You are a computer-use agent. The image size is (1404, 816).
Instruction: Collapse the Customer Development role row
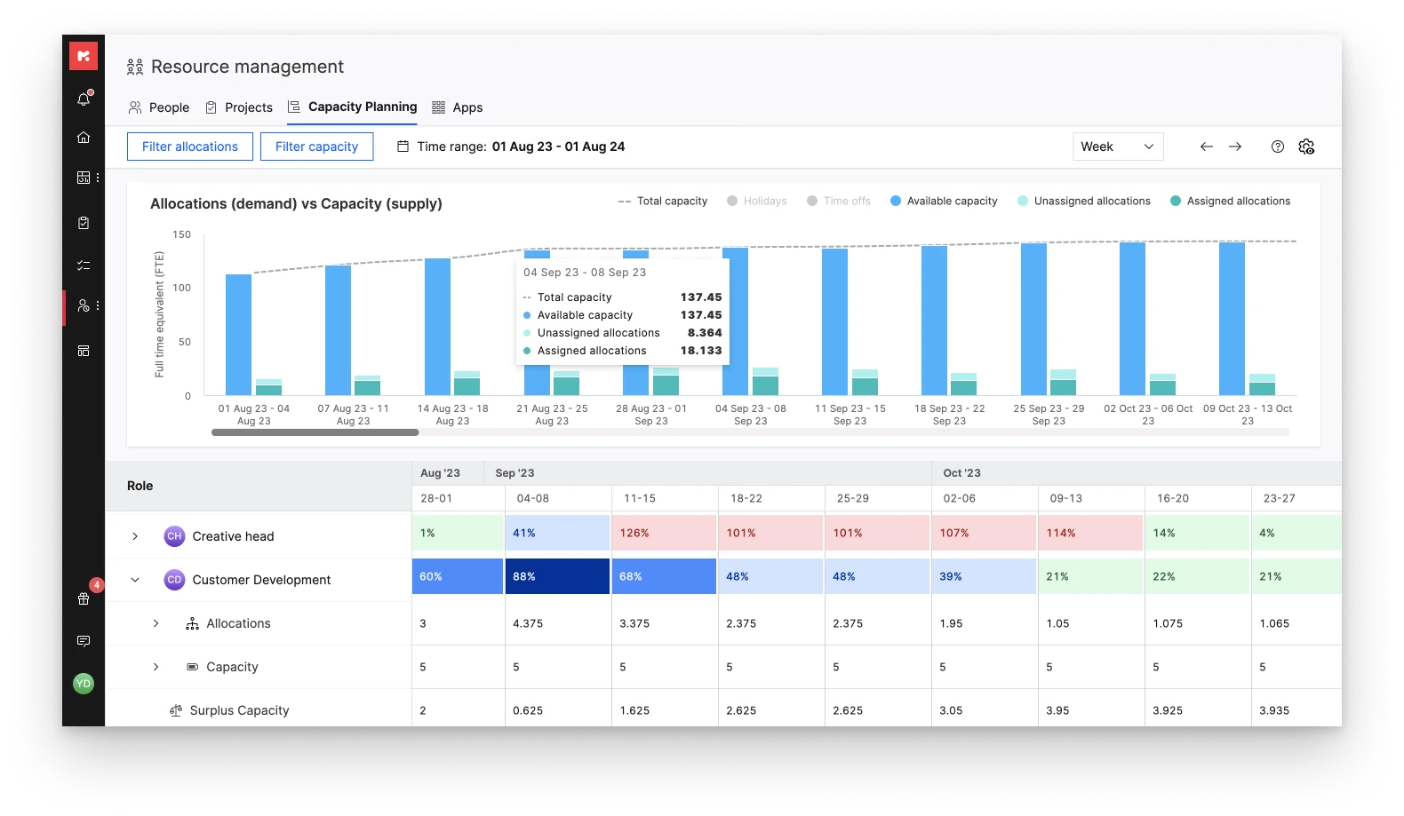pyautogui.click(x=135, y=580)
